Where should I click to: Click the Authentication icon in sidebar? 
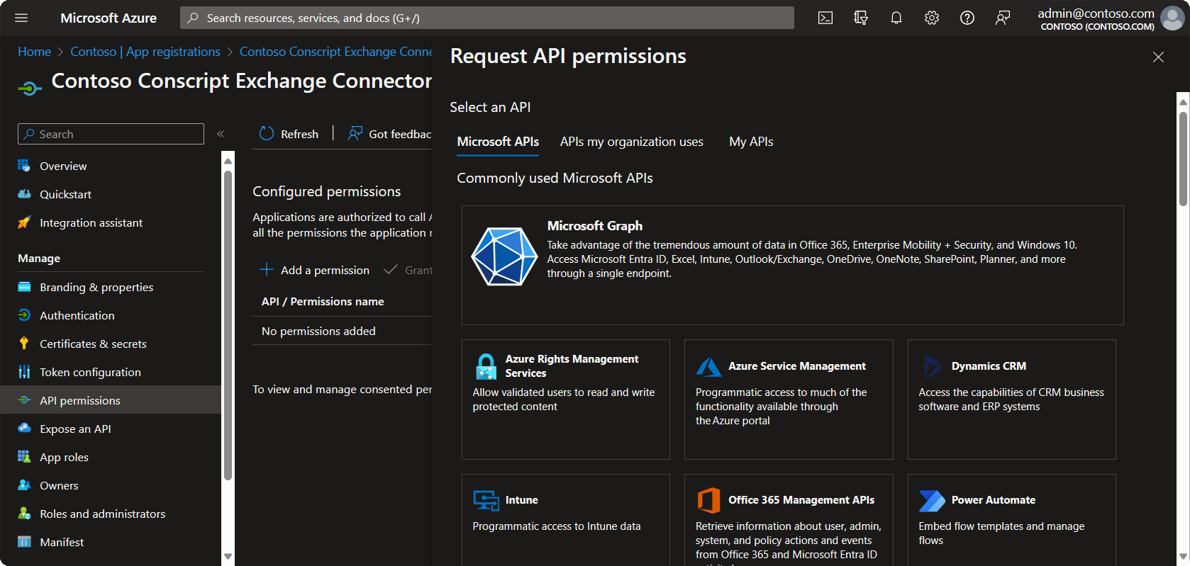coord(24,315)
